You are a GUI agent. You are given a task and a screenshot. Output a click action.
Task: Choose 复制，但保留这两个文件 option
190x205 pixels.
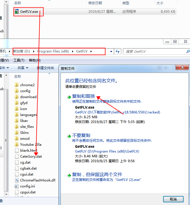[97, 174]
